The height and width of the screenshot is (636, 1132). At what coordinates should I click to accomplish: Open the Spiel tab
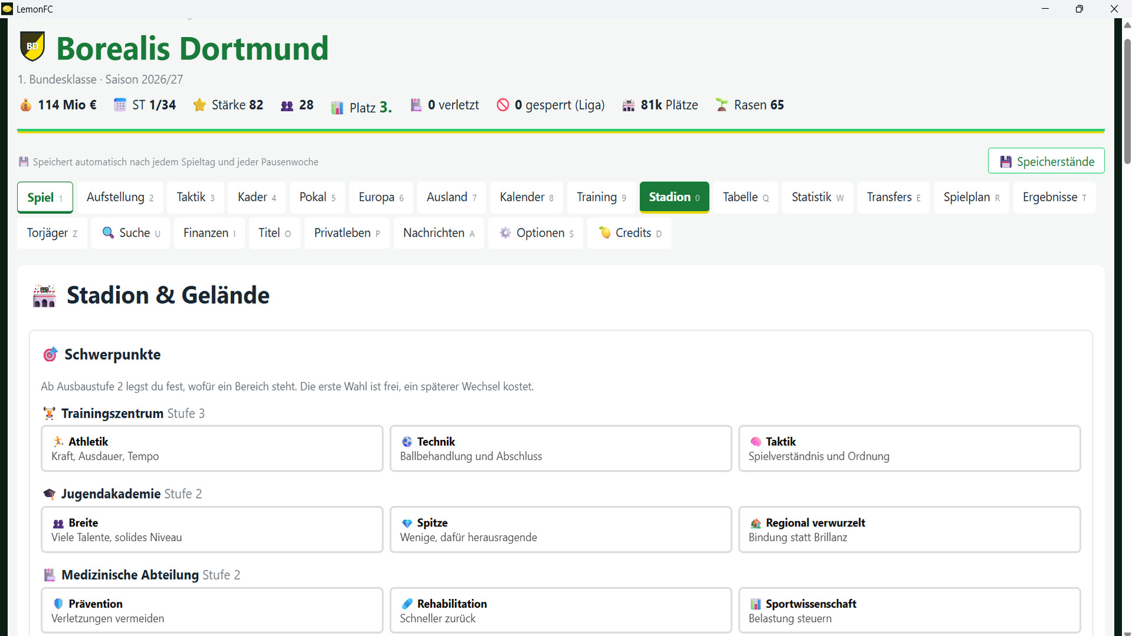45,197
